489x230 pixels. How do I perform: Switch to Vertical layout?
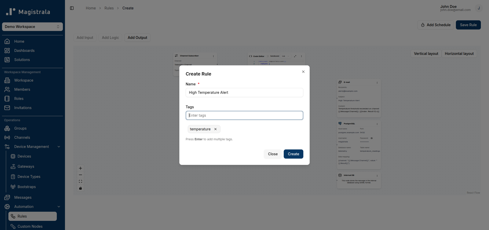[x=426, y=54]
